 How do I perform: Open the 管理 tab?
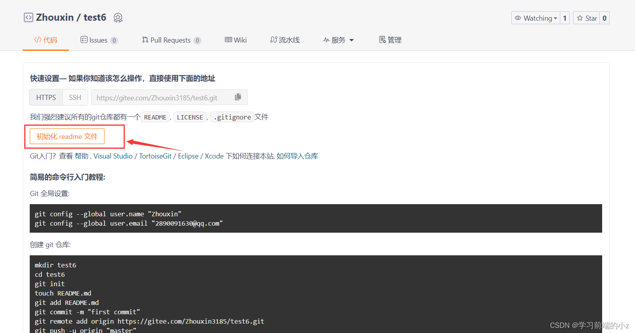(x=390, y=40)
